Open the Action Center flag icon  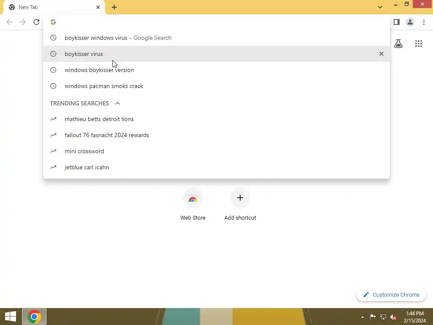click(x=373, y=317)
